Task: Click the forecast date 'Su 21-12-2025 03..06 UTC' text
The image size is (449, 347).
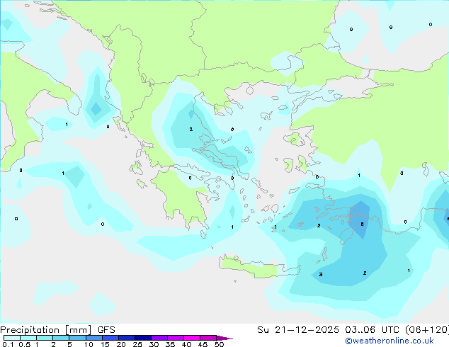Action: (x=329, y=330)
